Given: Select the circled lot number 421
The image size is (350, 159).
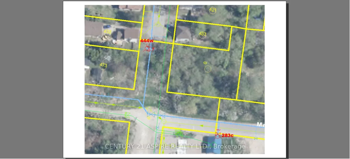Looking at the screenshot, I should 213,10.
